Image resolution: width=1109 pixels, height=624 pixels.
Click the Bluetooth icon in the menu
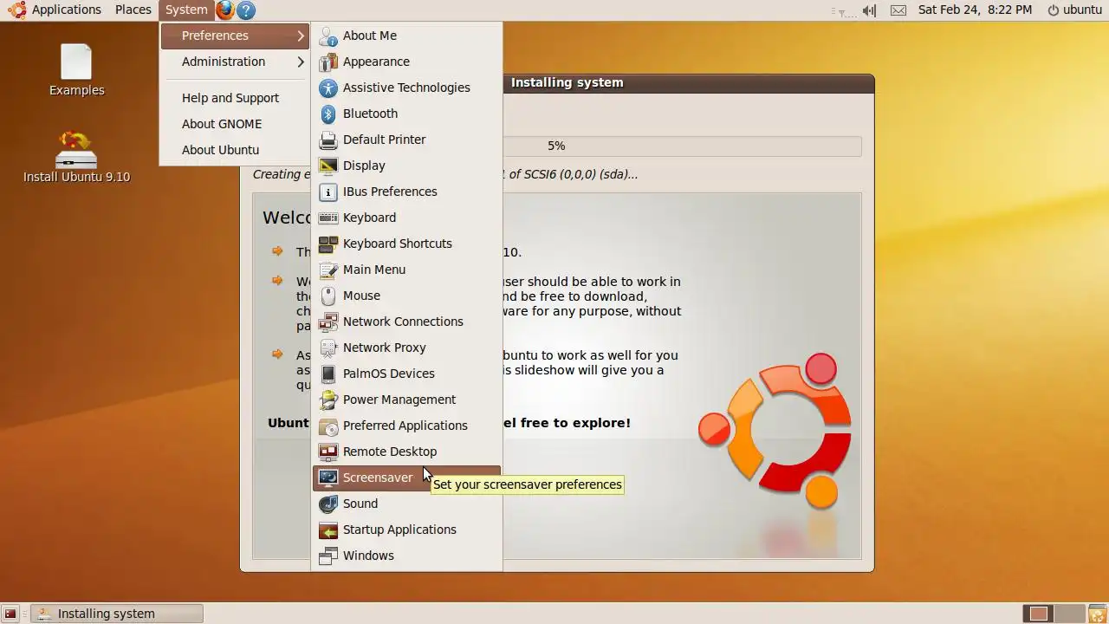click(328, 114)
